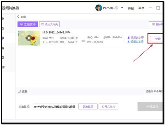
Task: Toggle the 全选 checkbox
Action: click(19, 91)
